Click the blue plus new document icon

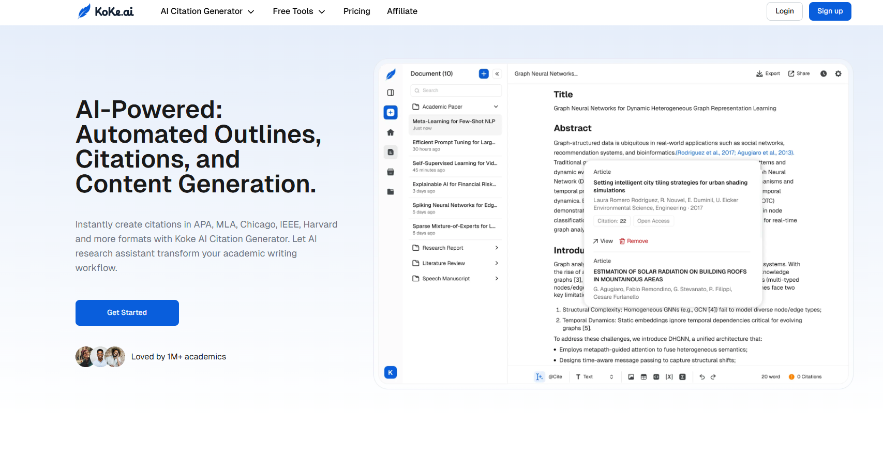tap(484, 74)
